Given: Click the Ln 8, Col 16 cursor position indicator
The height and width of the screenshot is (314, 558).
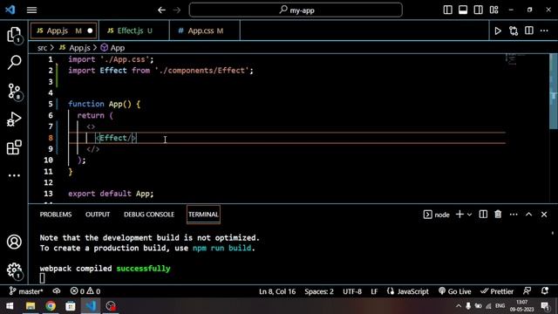Looking at the screenshot, I should pos(277,291).
